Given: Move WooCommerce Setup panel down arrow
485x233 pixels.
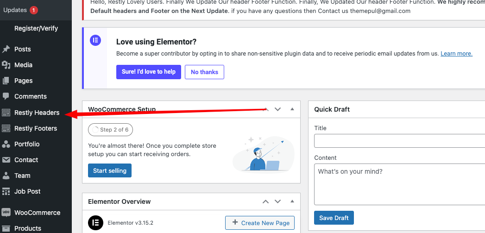Looking at the screenshot, I should coord(277,109).
